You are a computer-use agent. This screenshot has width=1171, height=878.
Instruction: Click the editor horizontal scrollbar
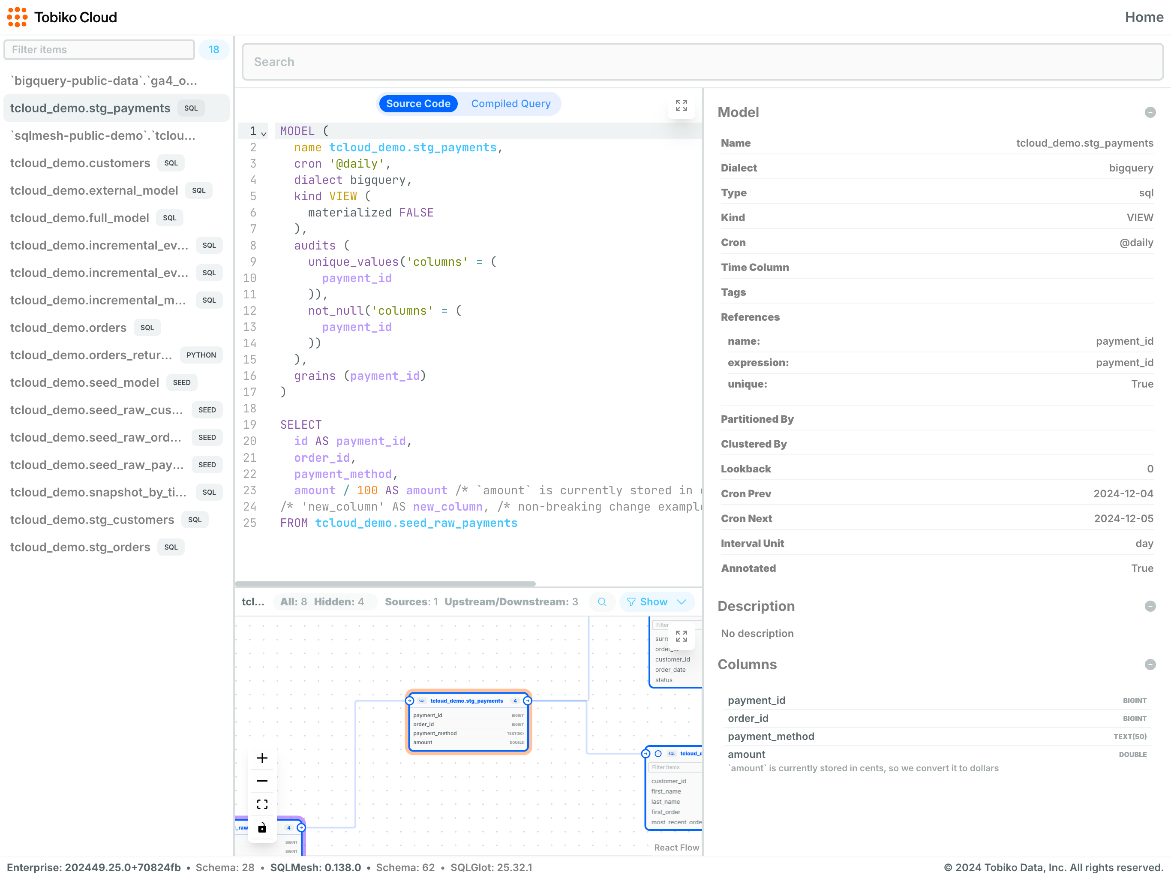coord(385,583)
